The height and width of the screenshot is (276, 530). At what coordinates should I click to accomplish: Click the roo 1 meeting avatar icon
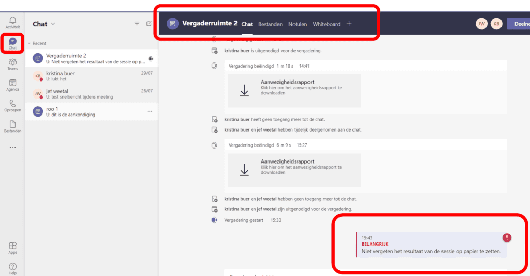(x=38, y=111)
